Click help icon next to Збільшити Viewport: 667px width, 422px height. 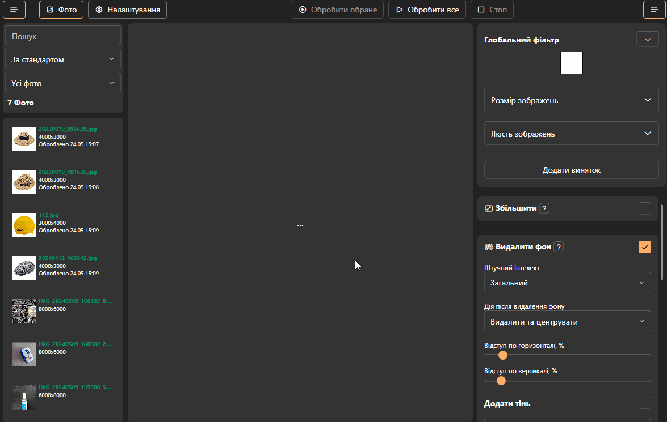[544, 208]
